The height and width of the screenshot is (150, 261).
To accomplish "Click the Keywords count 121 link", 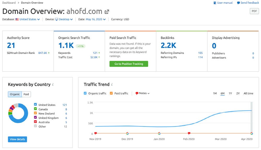I will [95, 53].
